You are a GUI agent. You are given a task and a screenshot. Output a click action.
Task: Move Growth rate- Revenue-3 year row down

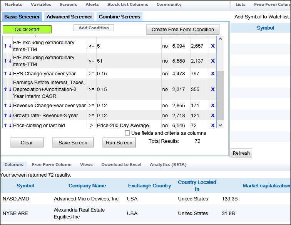click(x=10, y=116)
